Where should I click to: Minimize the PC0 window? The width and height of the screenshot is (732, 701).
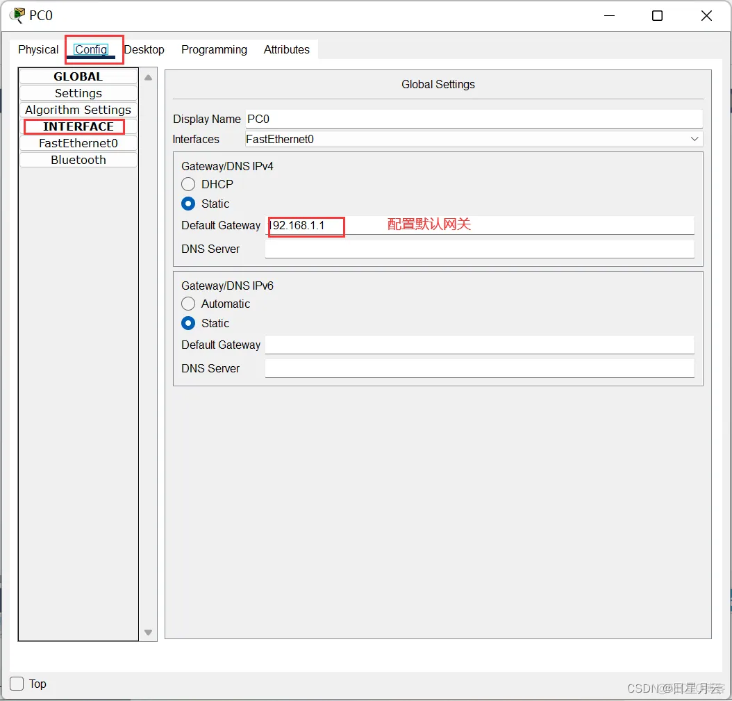609,15
